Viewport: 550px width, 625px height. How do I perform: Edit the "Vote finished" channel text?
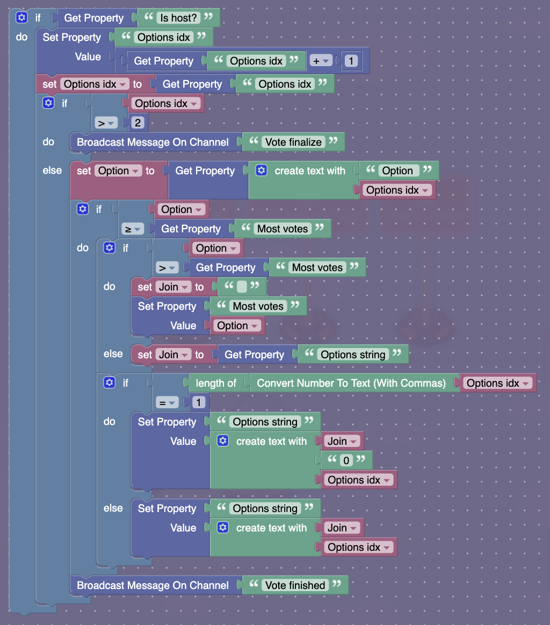click(295, 585)
